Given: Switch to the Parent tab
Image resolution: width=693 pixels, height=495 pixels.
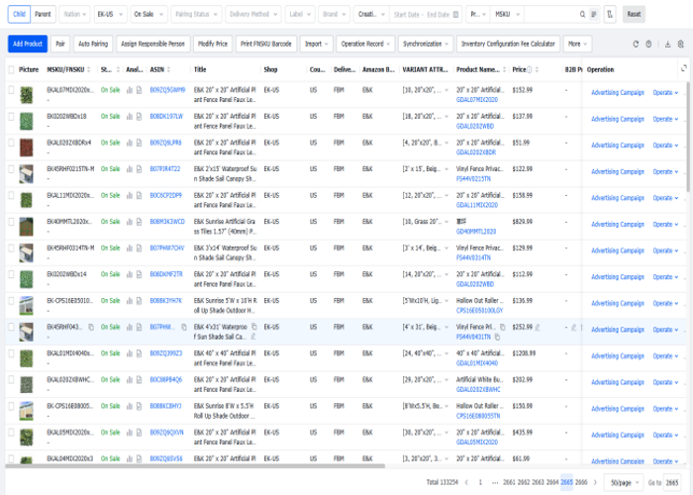Looking at the screenshot, I should (x=43, y=15).
